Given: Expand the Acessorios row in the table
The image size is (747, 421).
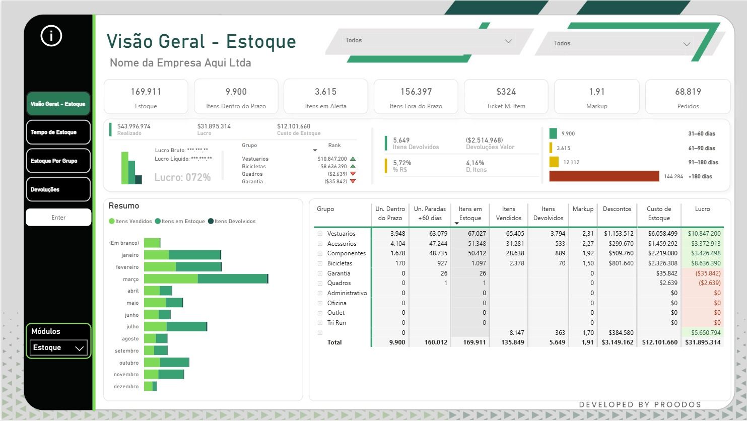Looking at the screenshot, I should (x=320, y=244).
